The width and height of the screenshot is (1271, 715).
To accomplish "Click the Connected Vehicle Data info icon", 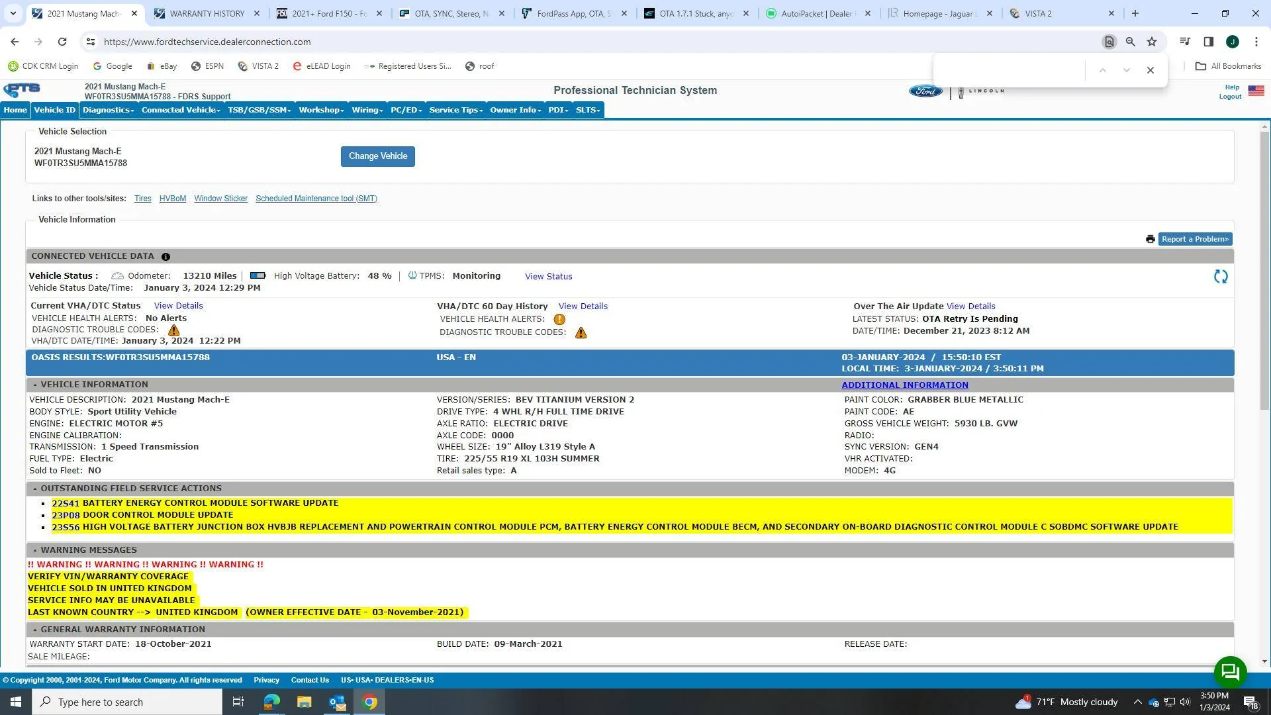I will (165, 257).
